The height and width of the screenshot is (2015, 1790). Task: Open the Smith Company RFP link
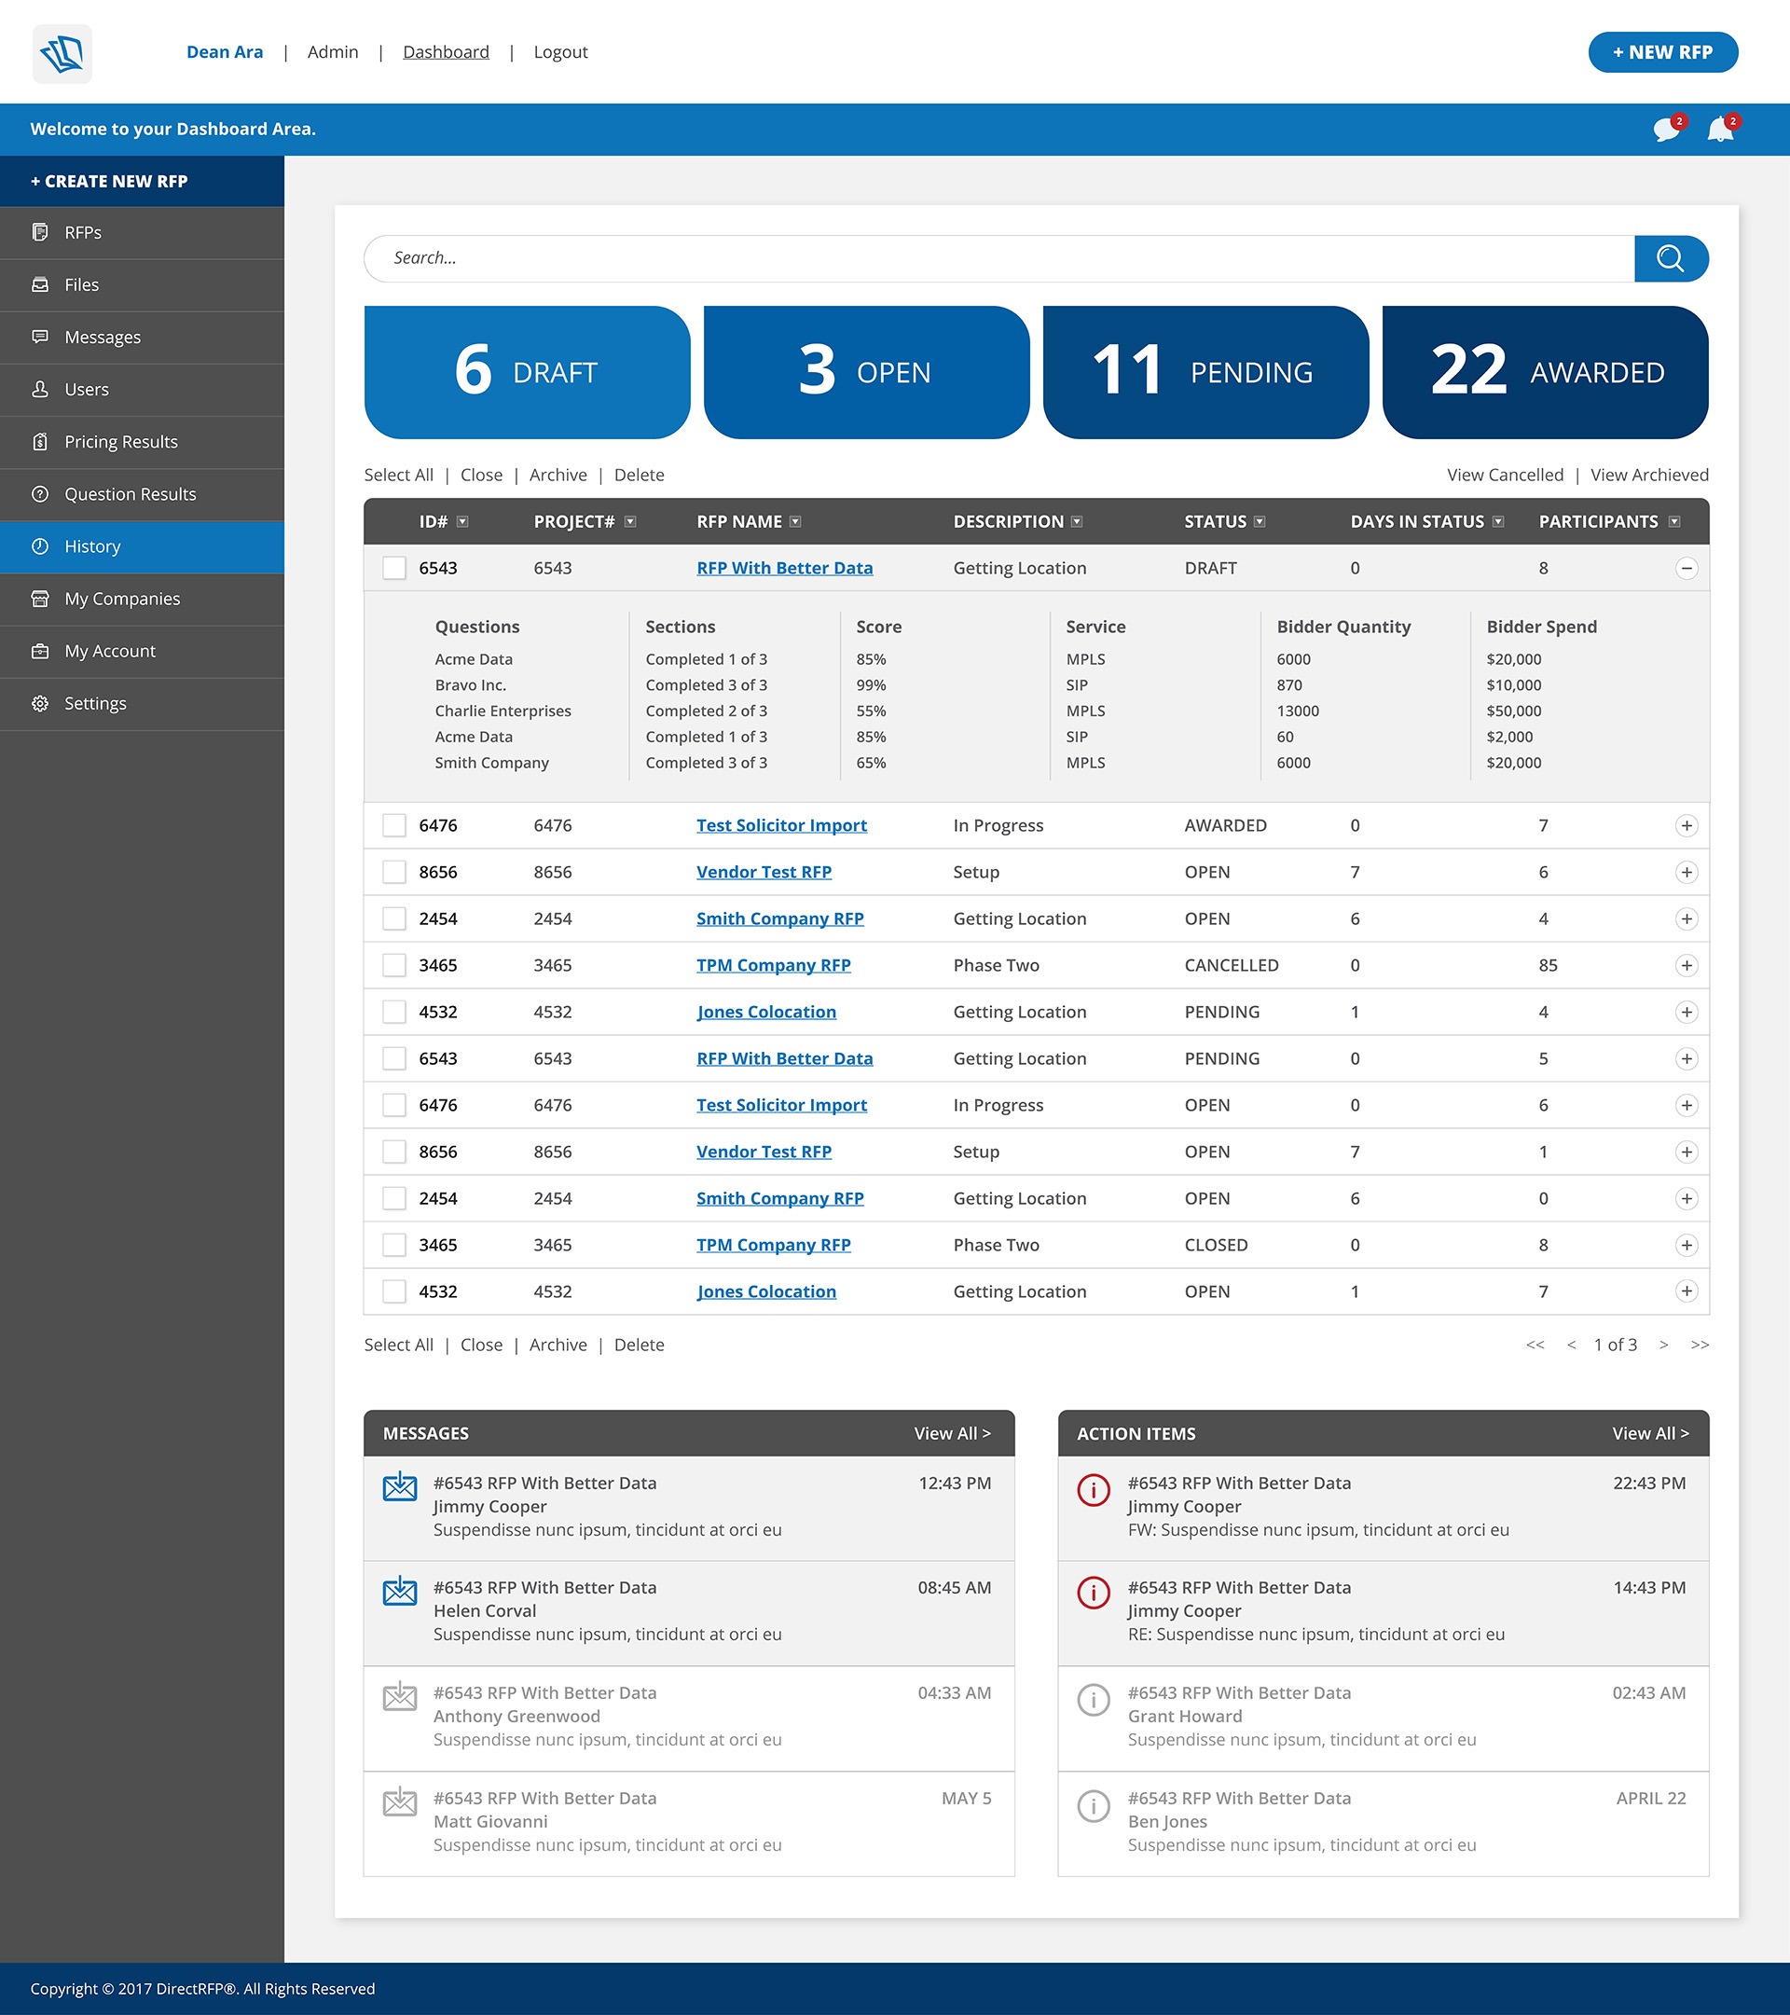tap(779, 918)
